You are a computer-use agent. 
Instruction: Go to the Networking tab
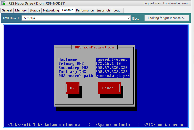[51, 10]
